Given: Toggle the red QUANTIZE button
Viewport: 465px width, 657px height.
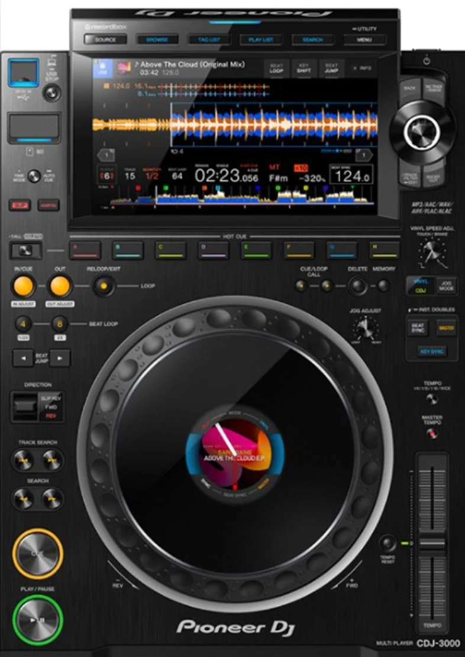Looking at the screenshot, I should coord(49,206).
